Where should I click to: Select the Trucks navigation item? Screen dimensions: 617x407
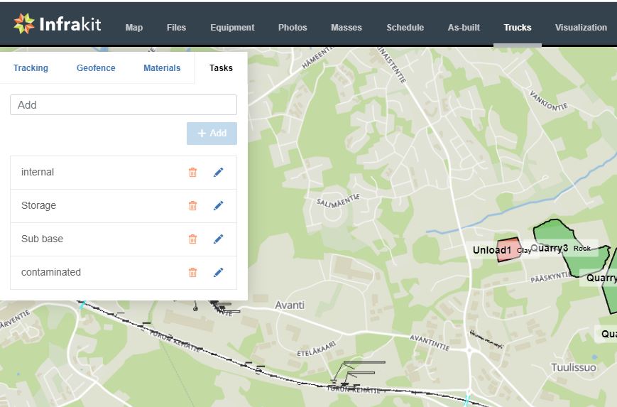tap(518, 28)
